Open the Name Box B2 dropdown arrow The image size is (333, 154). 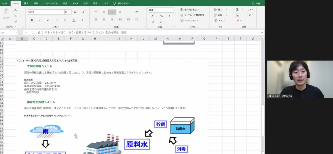coord(16,33)
